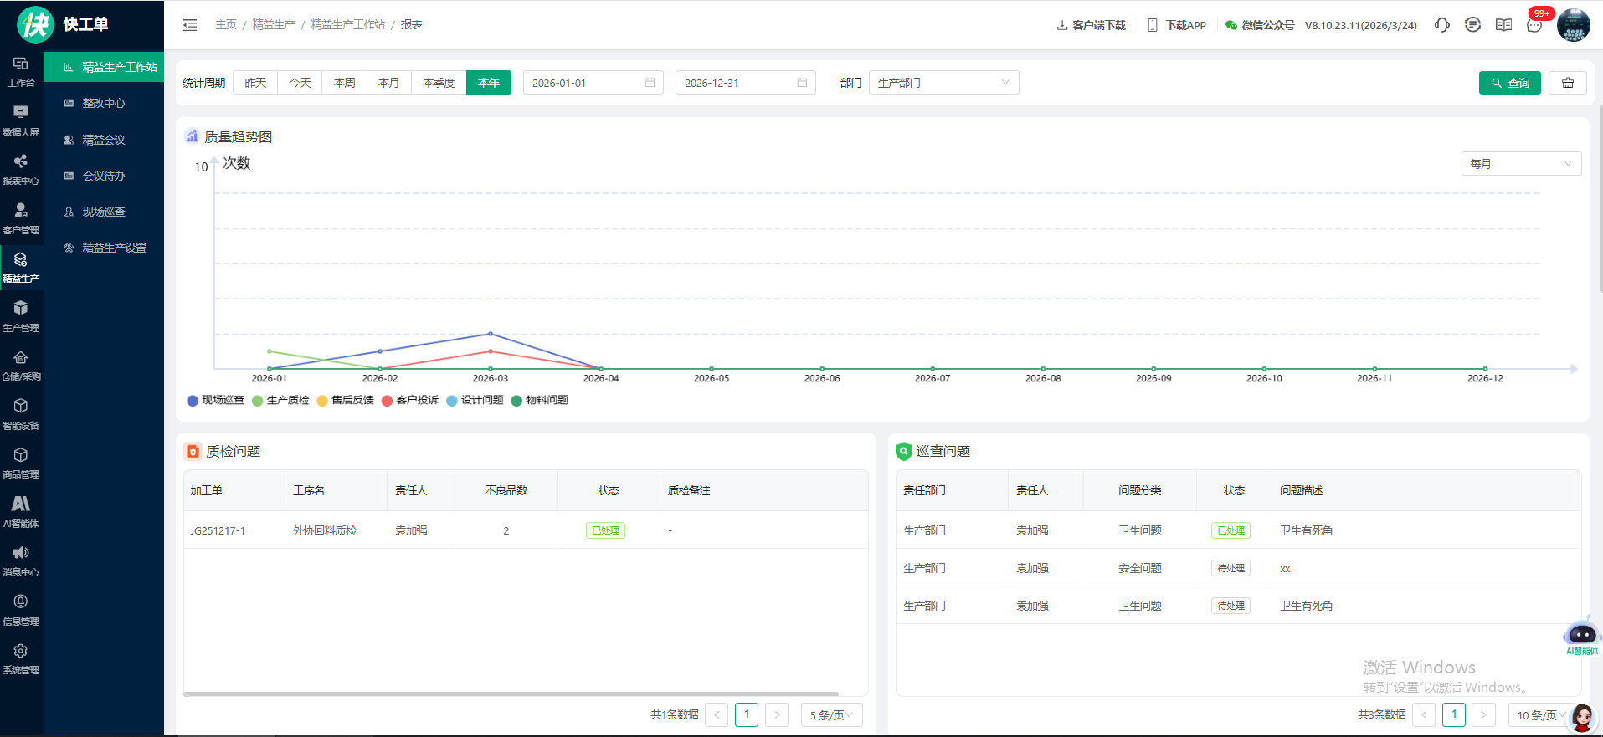The width and height of the screenshot is (1603, 737).
Task: Click the 微信公众号 link
Action: click(x=1260, y=25)
